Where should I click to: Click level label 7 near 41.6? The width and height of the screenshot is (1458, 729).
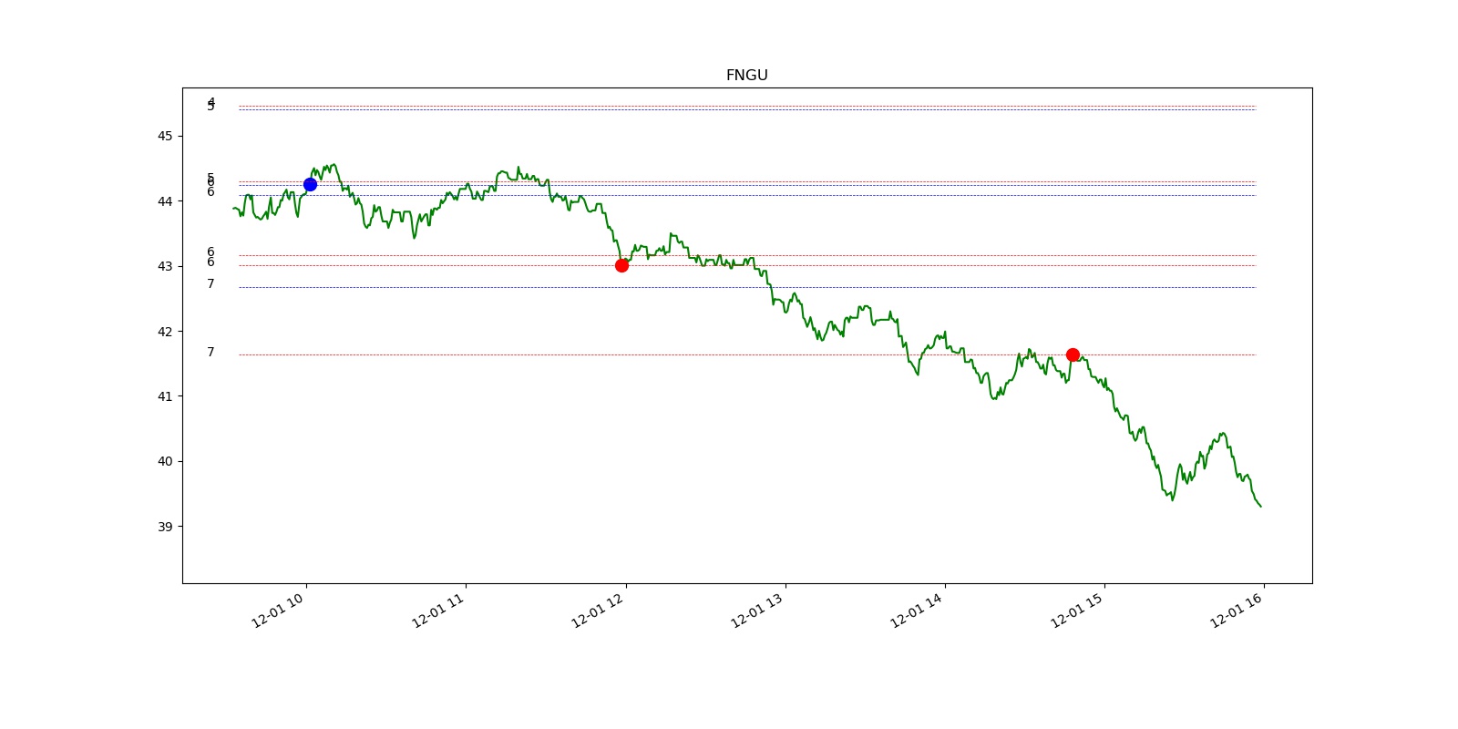[x=210, y=352]
